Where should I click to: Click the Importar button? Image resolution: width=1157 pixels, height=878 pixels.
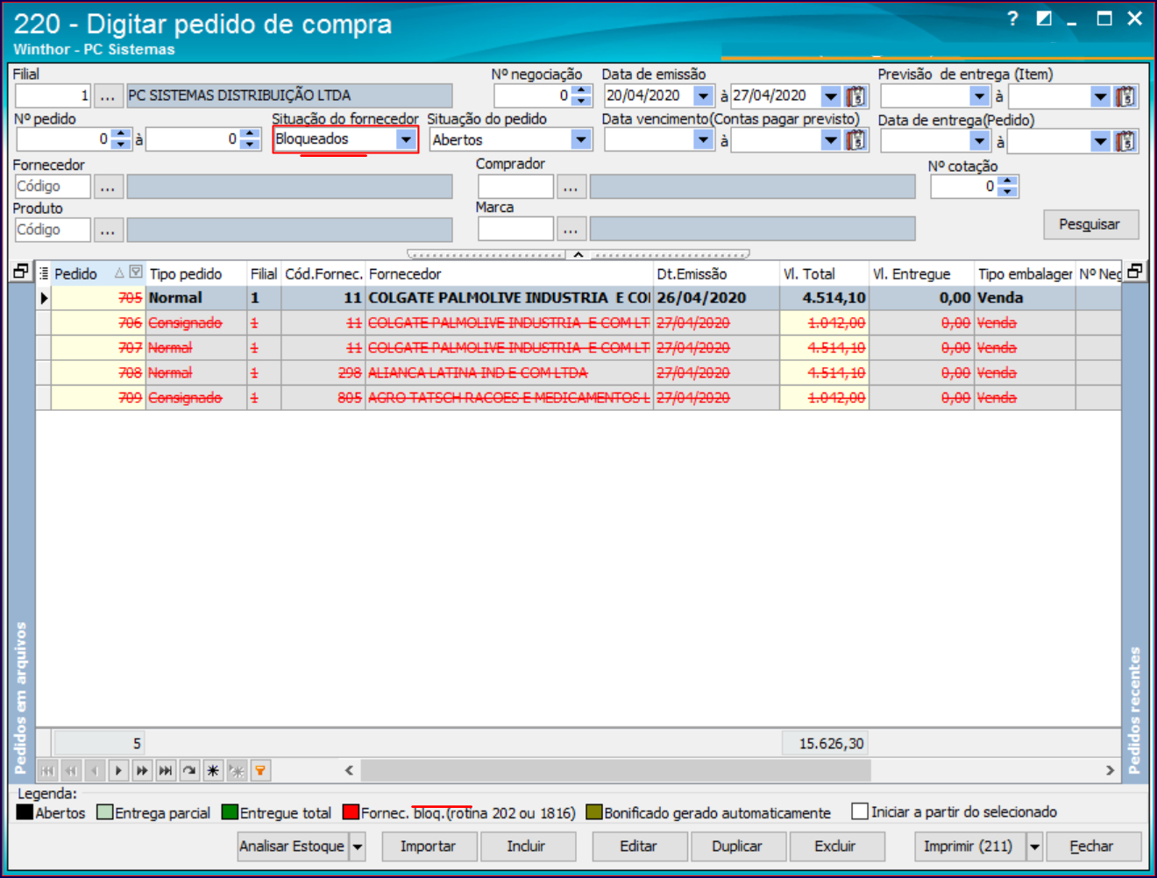(x=428, y=846)
